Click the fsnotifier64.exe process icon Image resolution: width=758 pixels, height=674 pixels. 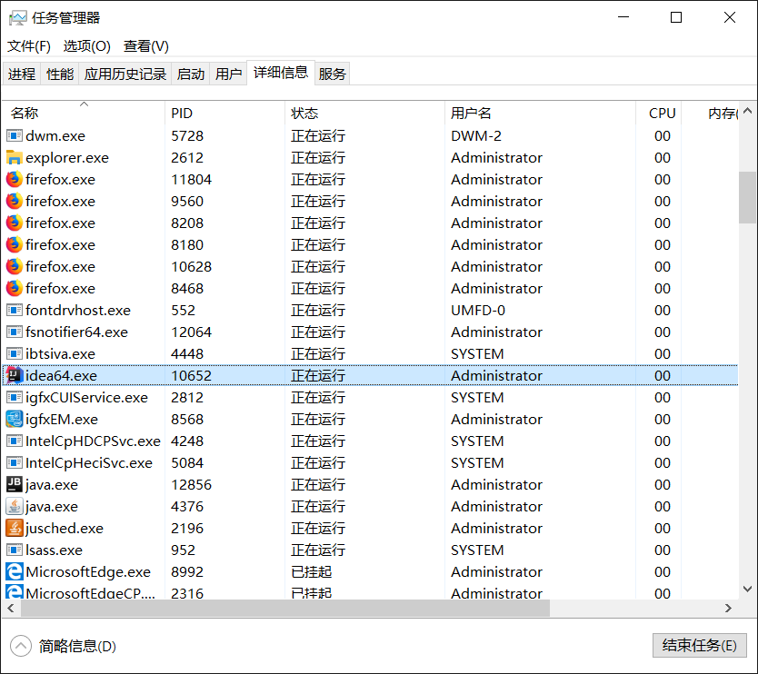(14, 332)
